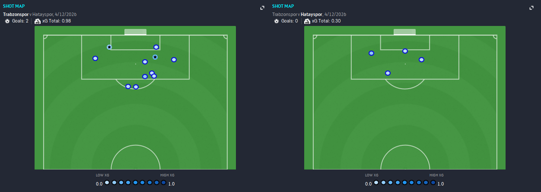Expand the Trabzonspor shot map panel
541x192 pixels.
(262, 8)
